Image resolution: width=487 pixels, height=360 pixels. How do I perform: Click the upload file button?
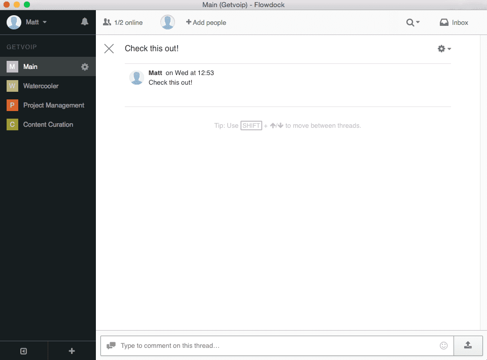click(x=468, y=345)
